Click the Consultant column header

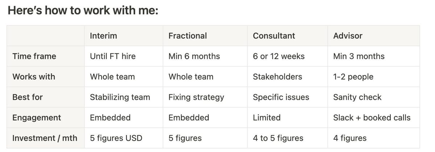[274, 36]
